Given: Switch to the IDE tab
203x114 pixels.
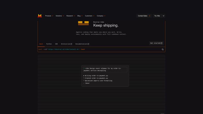Looking at the screenshot, I should point(56,44).
